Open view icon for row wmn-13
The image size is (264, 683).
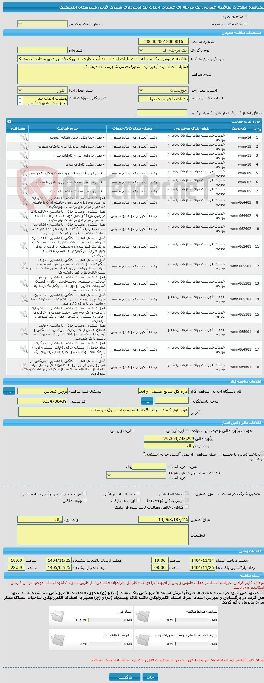point(24,146)
